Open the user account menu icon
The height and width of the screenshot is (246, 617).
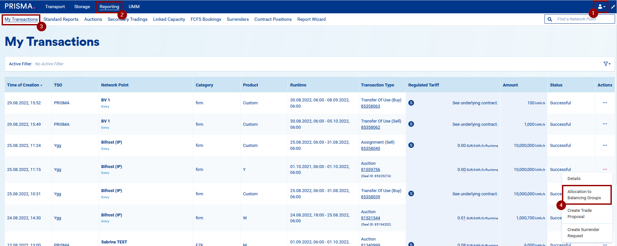tap(601, 6)
